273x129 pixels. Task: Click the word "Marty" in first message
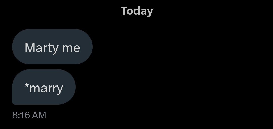coord(42,48)
